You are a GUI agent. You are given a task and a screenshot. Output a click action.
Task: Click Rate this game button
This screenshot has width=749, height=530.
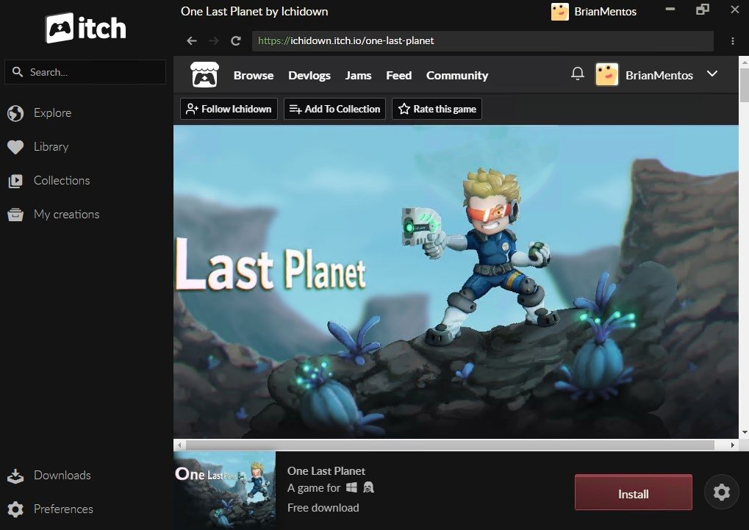(x=437, y=109)
